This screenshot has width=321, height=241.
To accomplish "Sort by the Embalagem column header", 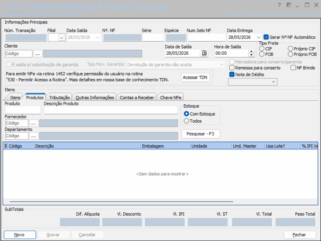I will (x=166, y=146).
